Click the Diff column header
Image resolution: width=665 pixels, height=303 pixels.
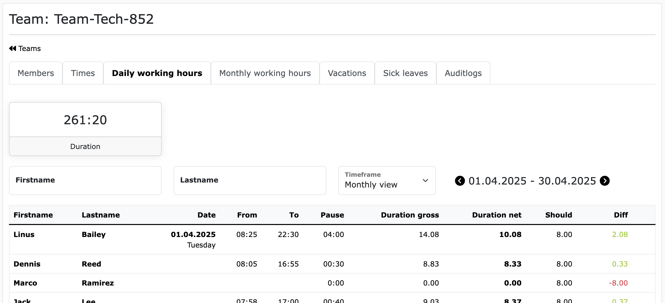point(620,215)
